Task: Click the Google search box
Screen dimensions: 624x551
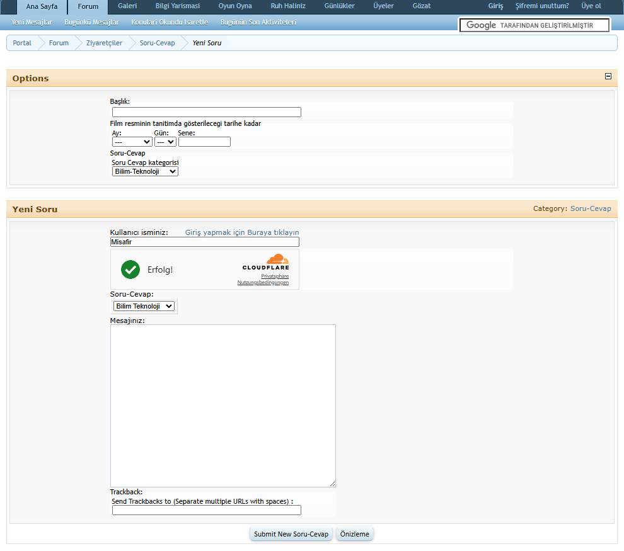Action: pyautogui.click(x=534, y=25)
